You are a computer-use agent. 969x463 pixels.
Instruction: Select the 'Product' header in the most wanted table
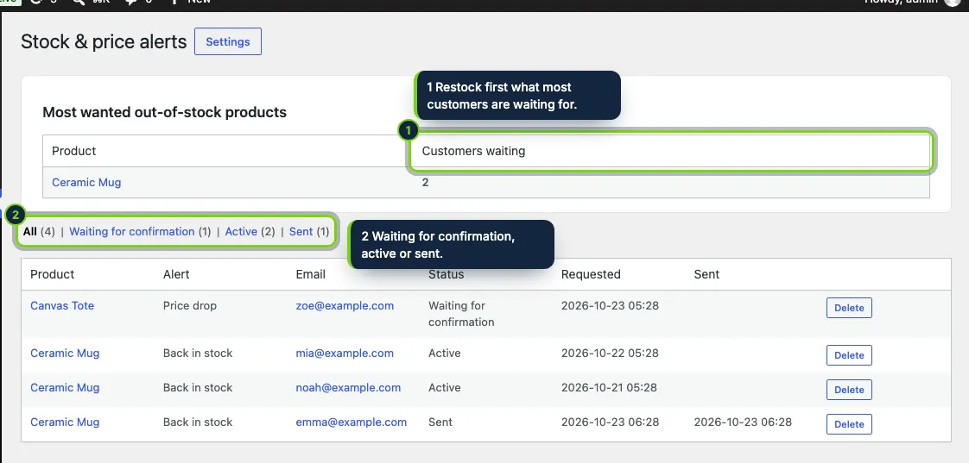[73, 151]
